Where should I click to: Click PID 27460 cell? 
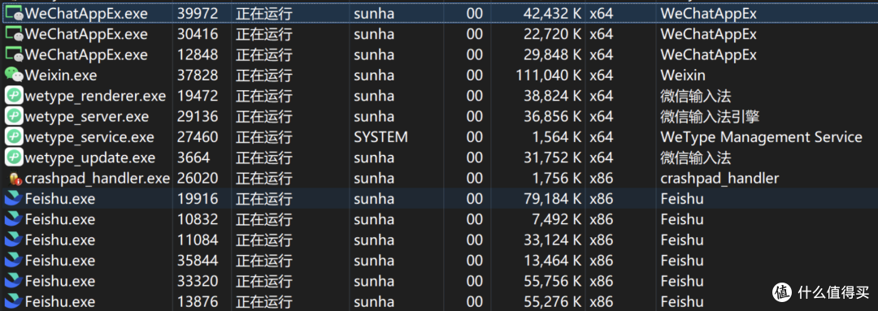tap(197, 137)
